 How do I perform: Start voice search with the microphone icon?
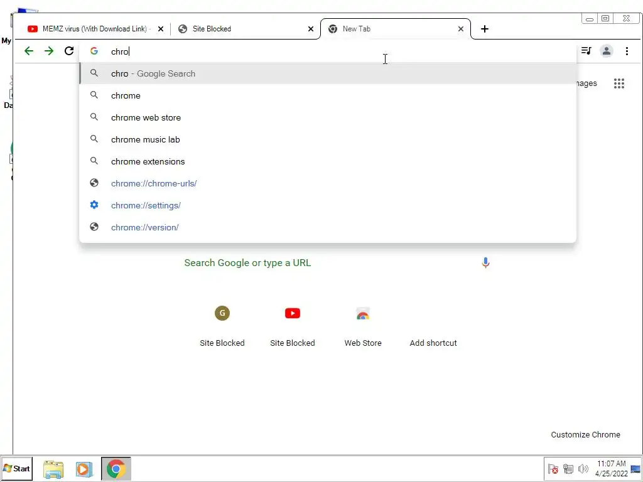pyautogui.click(x=485, y=263)
